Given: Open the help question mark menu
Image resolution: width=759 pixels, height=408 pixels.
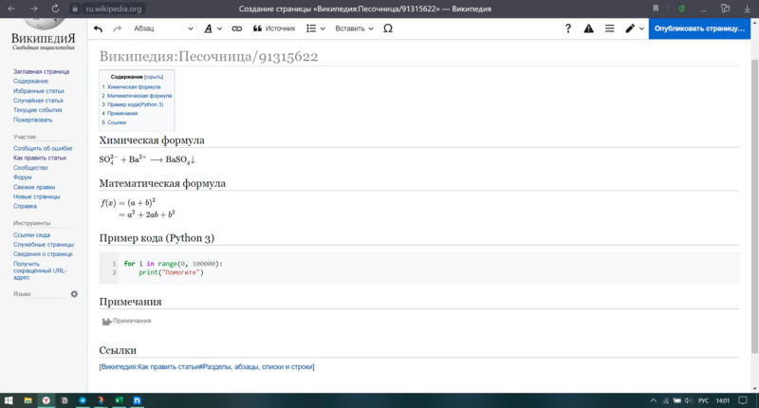Looking at the screenshot, I should pyautogui.click(x=567, y=28).
